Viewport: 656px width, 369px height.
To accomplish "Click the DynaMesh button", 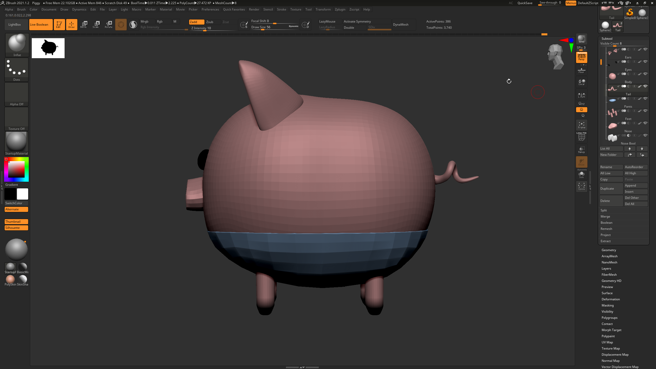I will pos(404,25).
